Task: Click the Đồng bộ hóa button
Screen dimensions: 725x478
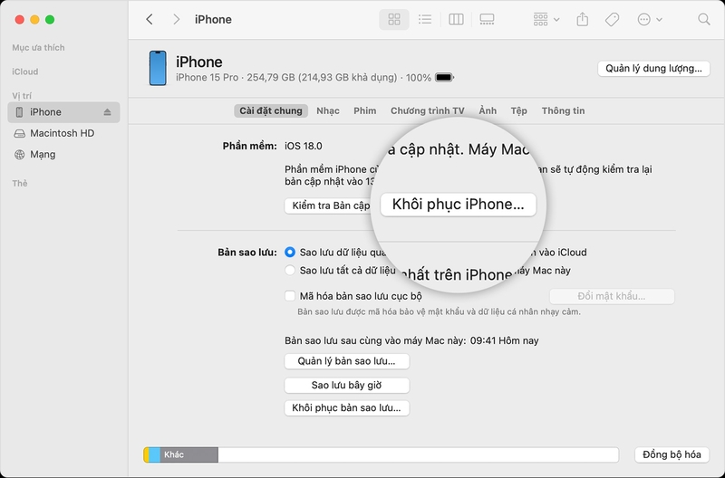Action: [672, 454]
